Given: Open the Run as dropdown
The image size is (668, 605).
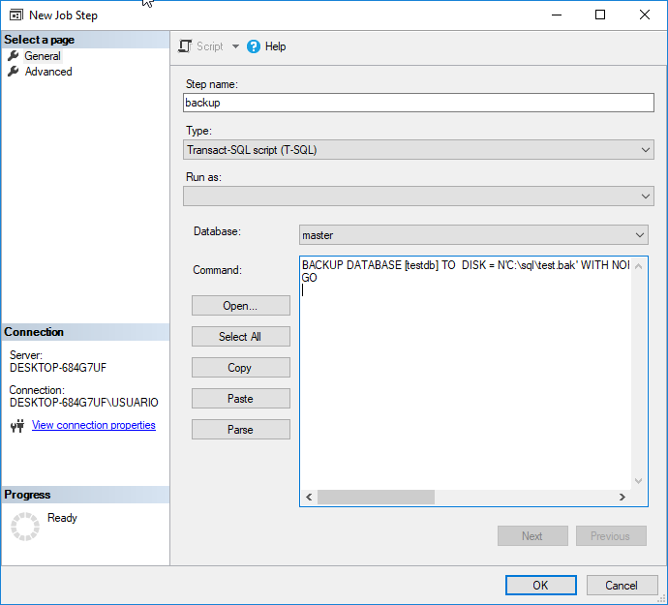Looking at the screenshot, I should (x=418, y=196).
